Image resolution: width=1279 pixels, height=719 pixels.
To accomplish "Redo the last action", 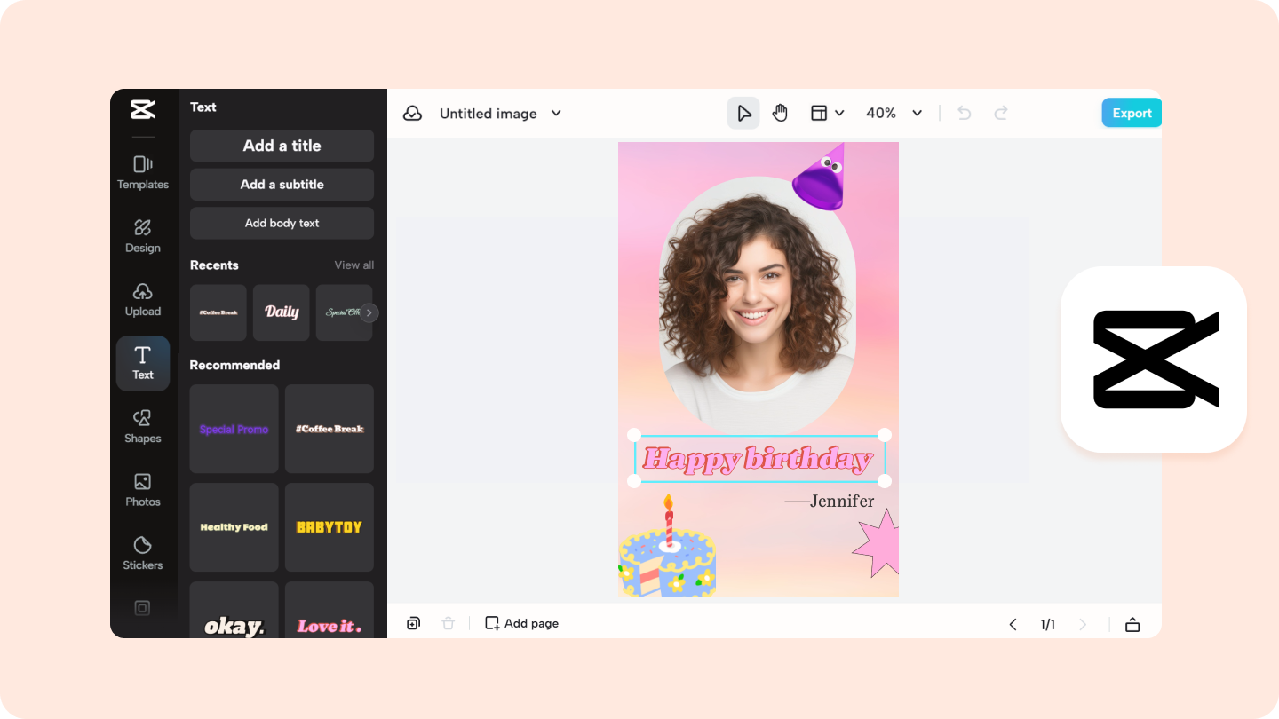I will pyautogui.click(x=1001, y=113).
